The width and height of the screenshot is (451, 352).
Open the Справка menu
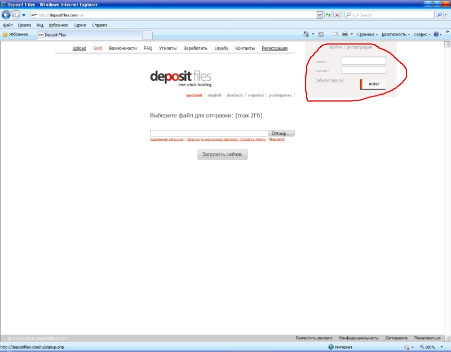point(100,25)
